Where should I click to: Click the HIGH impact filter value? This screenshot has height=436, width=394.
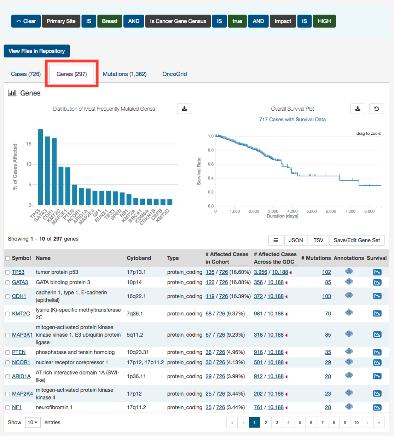(x=324, y=21)
